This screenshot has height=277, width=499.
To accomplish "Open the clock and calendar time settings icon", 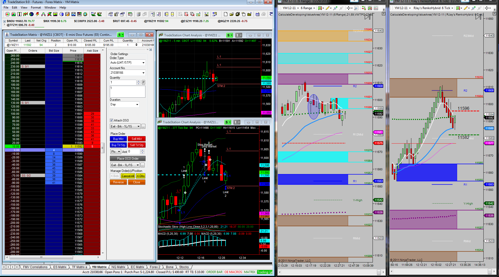I will click(130, 14).
